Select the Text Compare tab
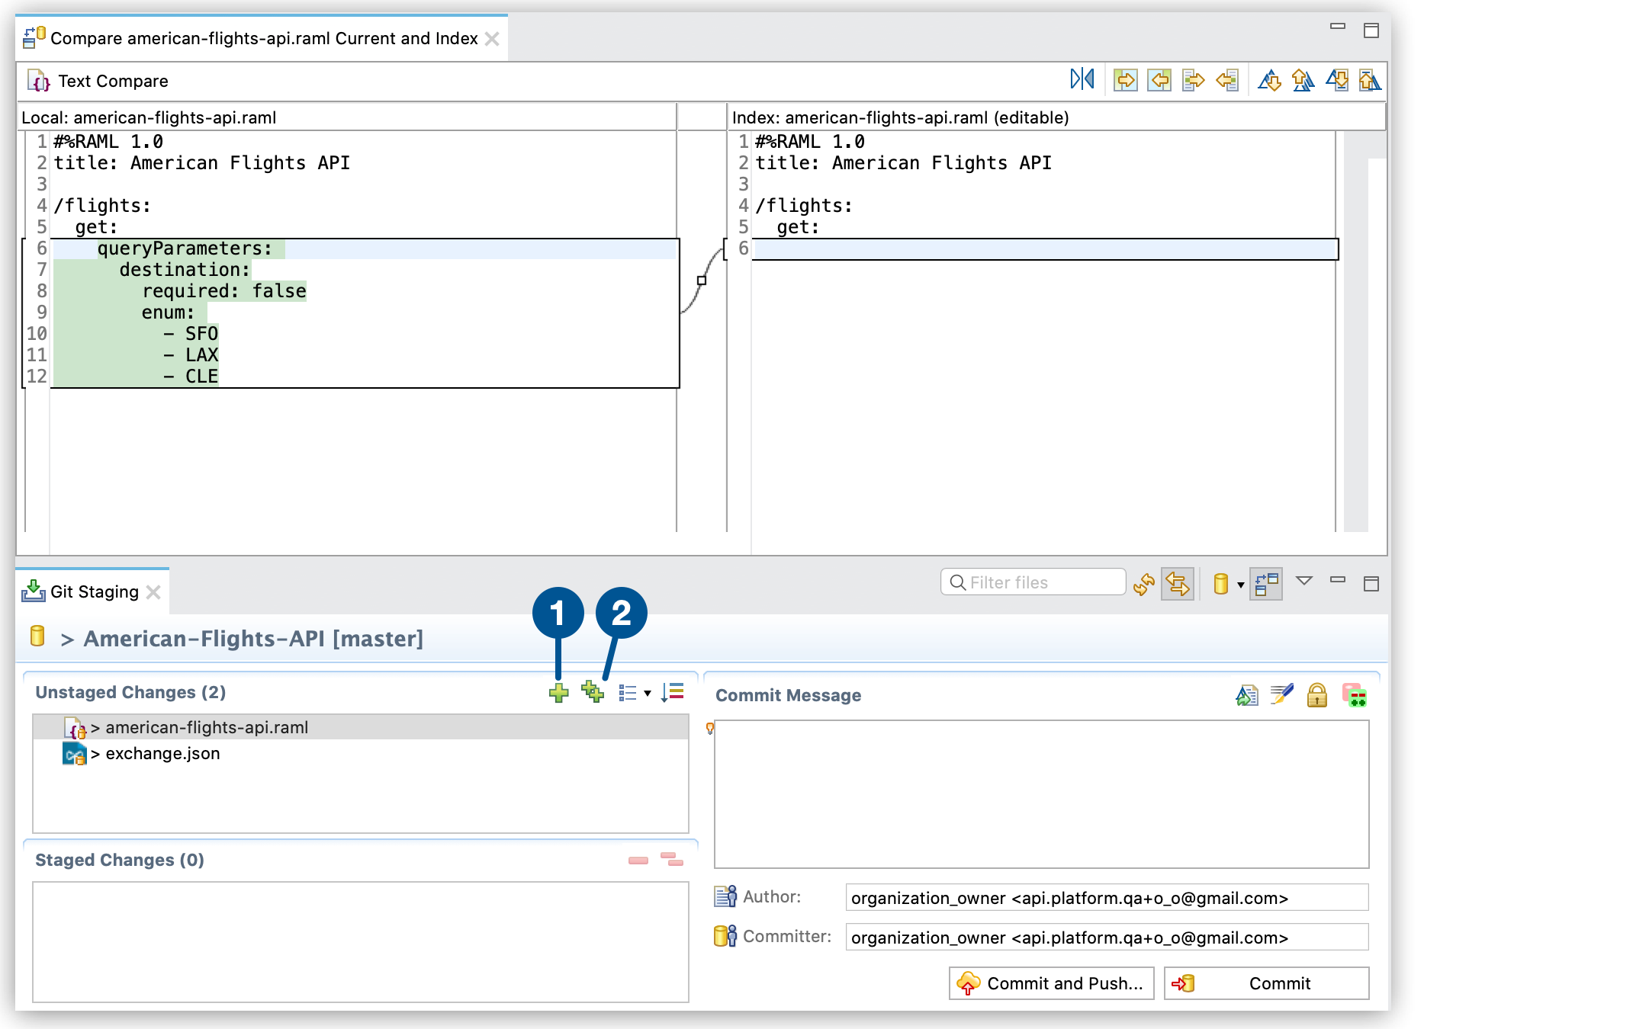The image size is (1649, 1029). click(x=111, y=81)
